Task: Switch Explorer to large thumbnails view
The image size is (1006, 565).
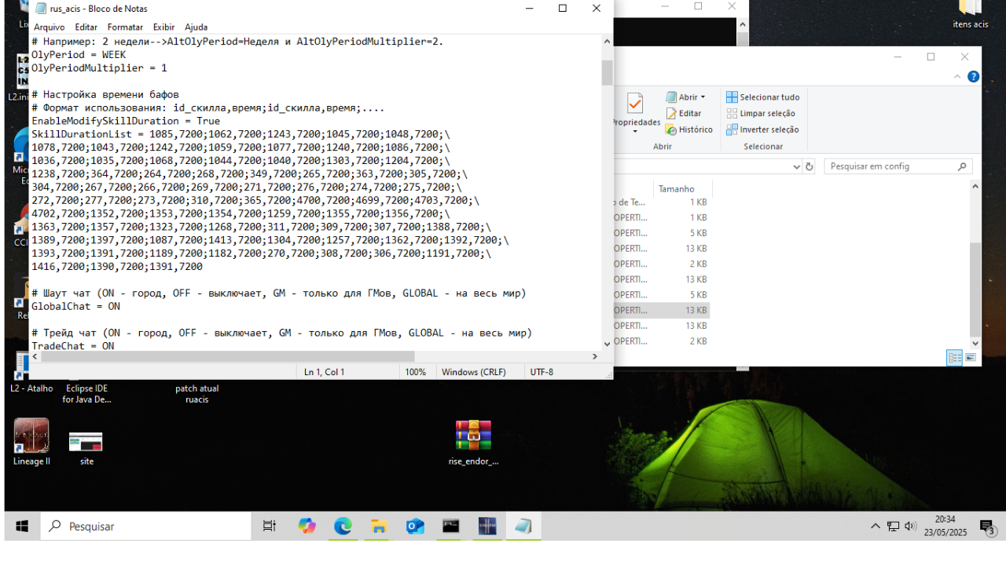Action: coord(971,358)
